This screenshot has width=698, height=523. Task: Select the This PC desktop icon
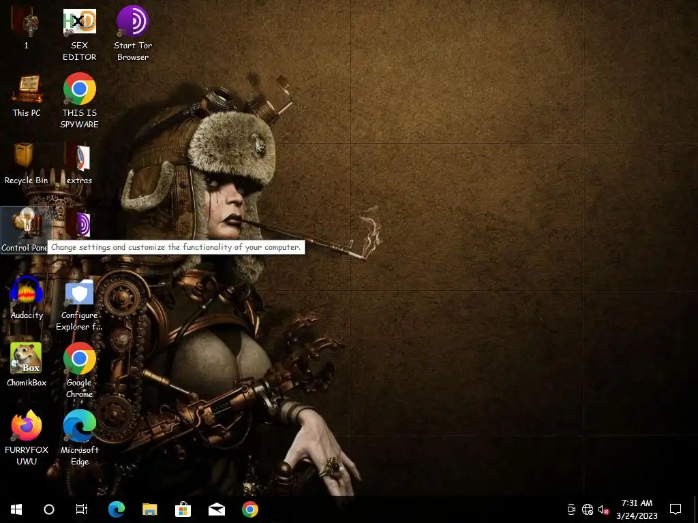click(27, 96)
